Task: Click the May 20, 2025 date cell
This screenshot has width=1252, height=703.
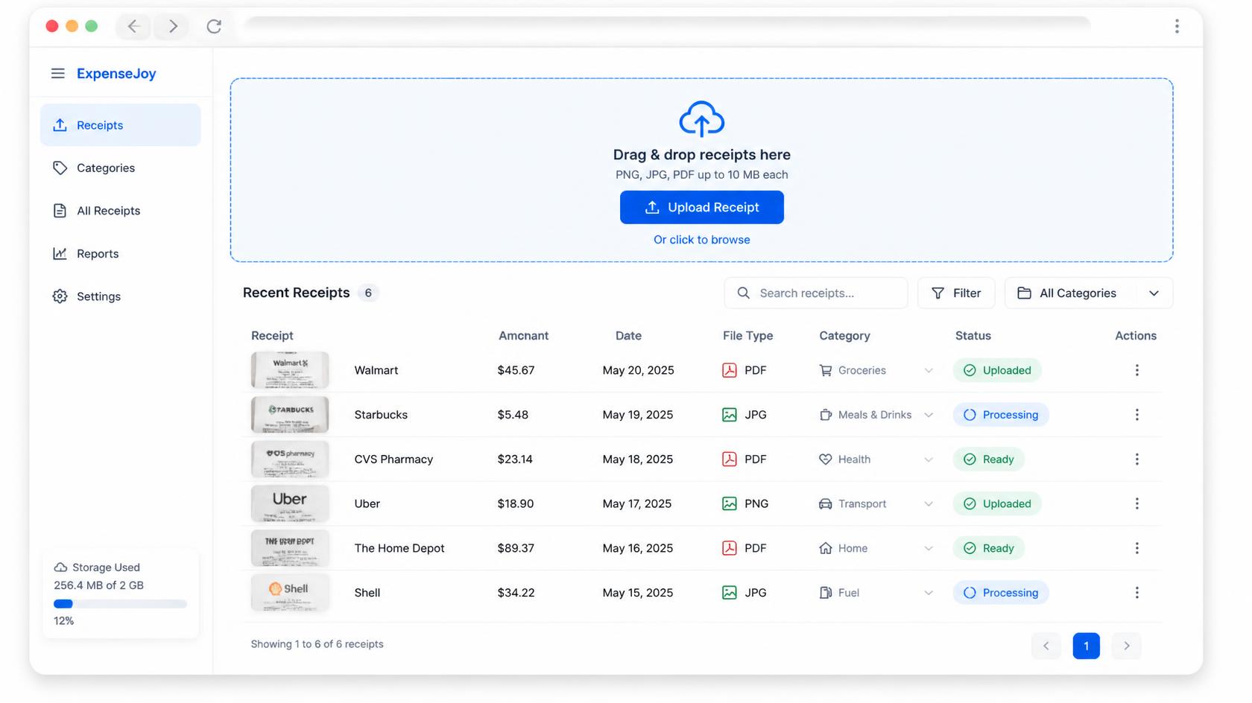Action: click(638, 370)
